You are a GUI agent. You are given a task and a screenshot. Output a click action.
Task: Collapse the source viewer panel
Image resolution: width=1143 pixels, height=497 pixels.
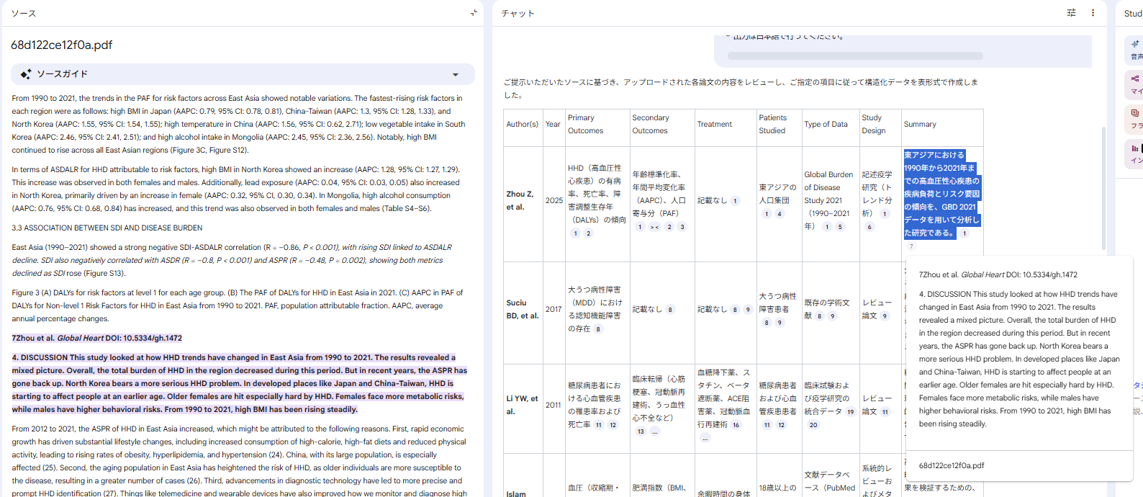474,13
